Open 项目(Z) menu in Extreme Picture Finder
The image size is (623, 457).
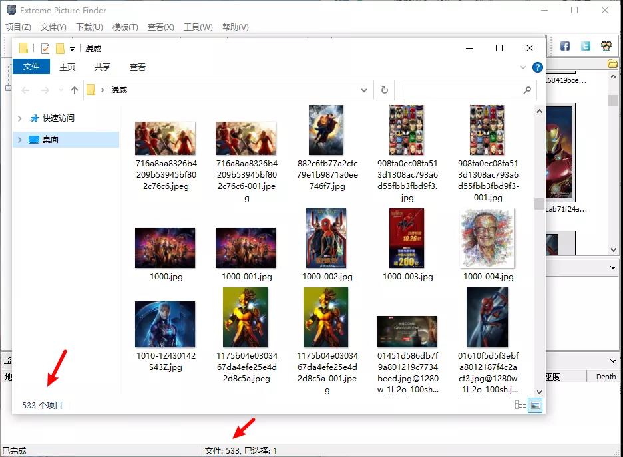(18, 27)
